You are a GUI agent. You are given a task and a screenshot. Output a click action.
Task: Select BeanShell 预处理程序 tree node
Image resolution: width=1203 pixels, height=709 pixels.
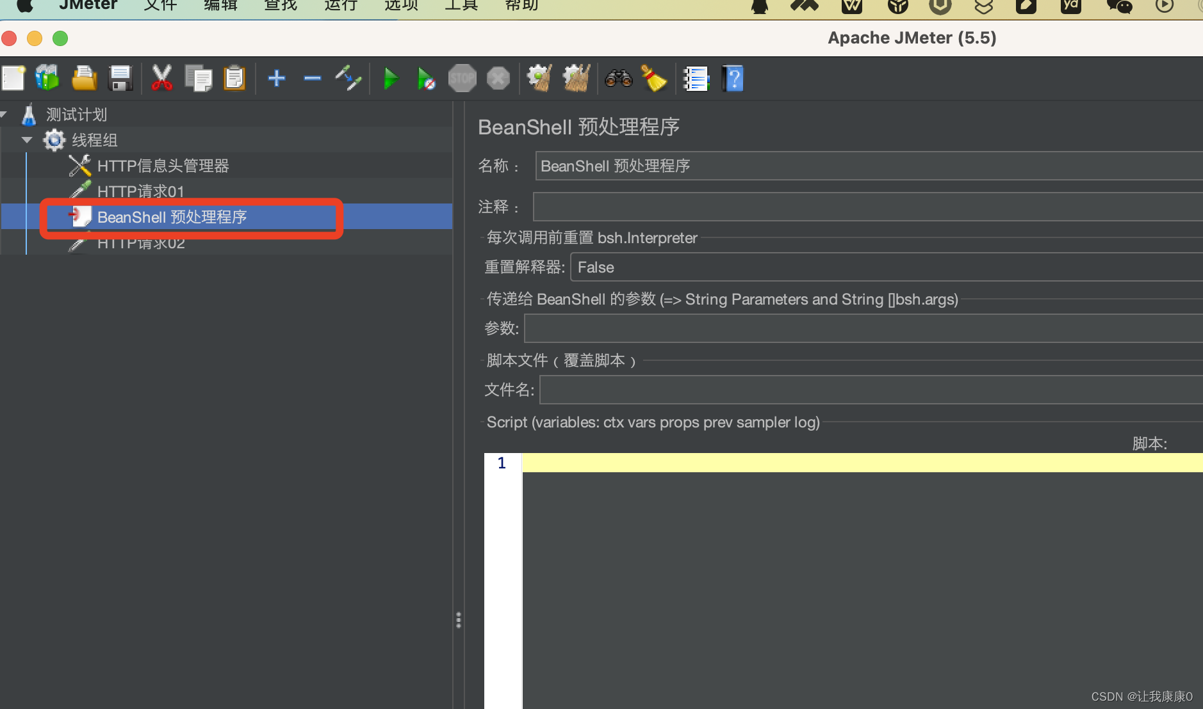click(172, 217)
